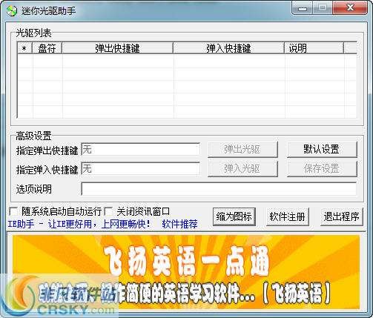This screenshot has height=318, width=373.
Task: Enable 随系统启动自动运行 checkbox
Action: point(13,211)
